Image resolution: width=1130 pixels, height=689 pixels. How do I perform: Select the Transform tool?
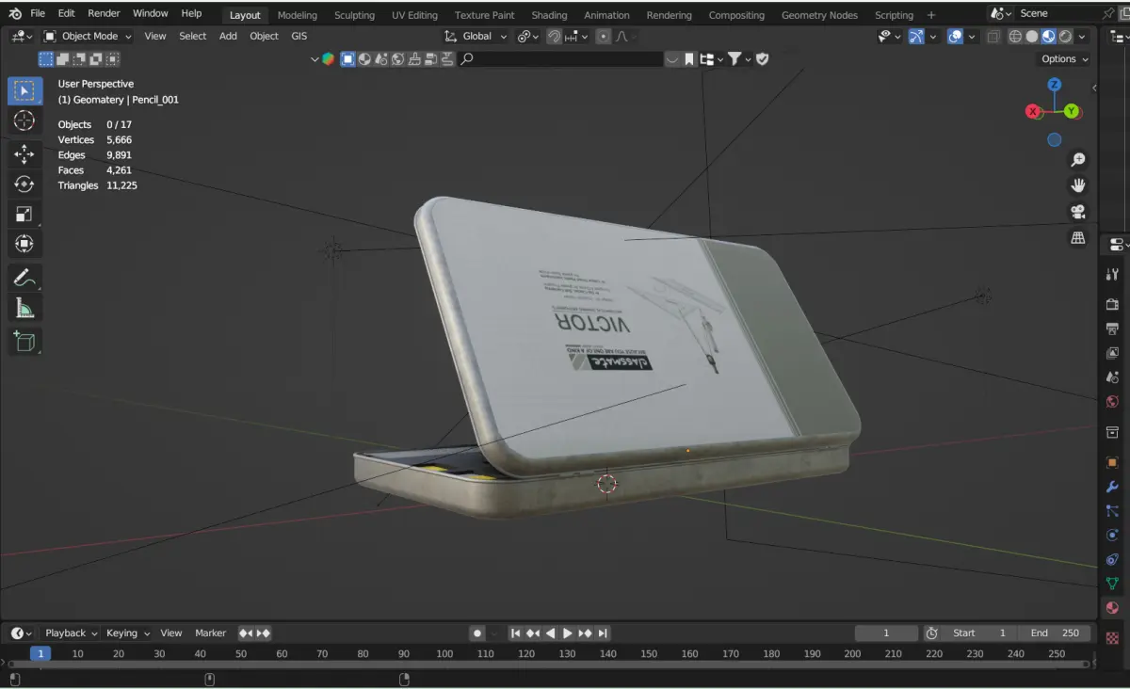(24, 244)
